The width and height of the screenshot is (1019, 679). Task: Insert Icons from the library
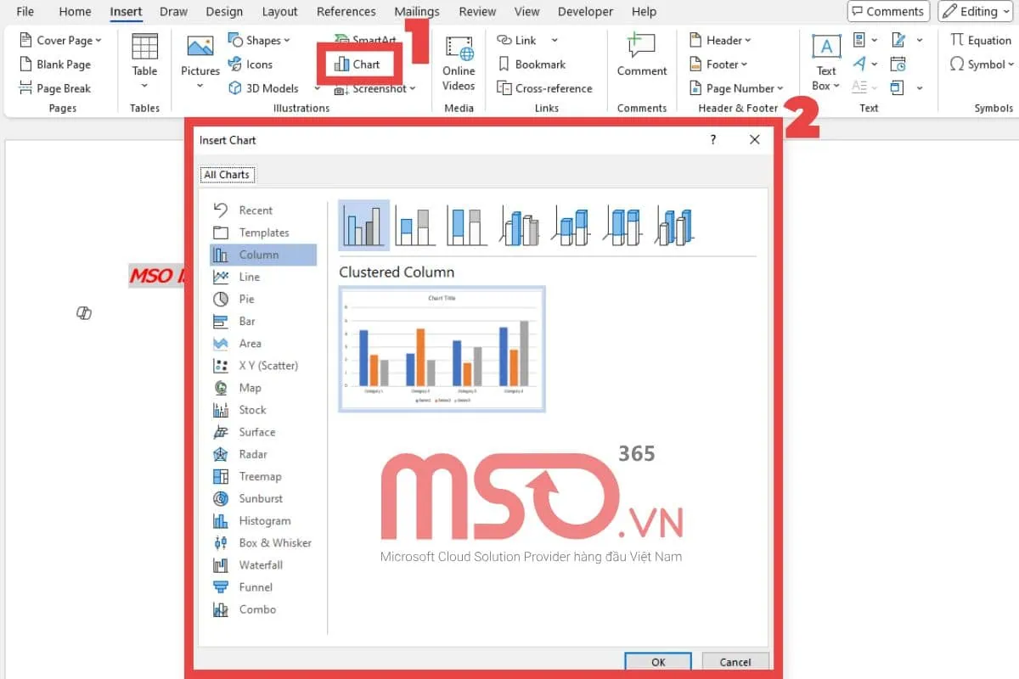pos(253,64)
